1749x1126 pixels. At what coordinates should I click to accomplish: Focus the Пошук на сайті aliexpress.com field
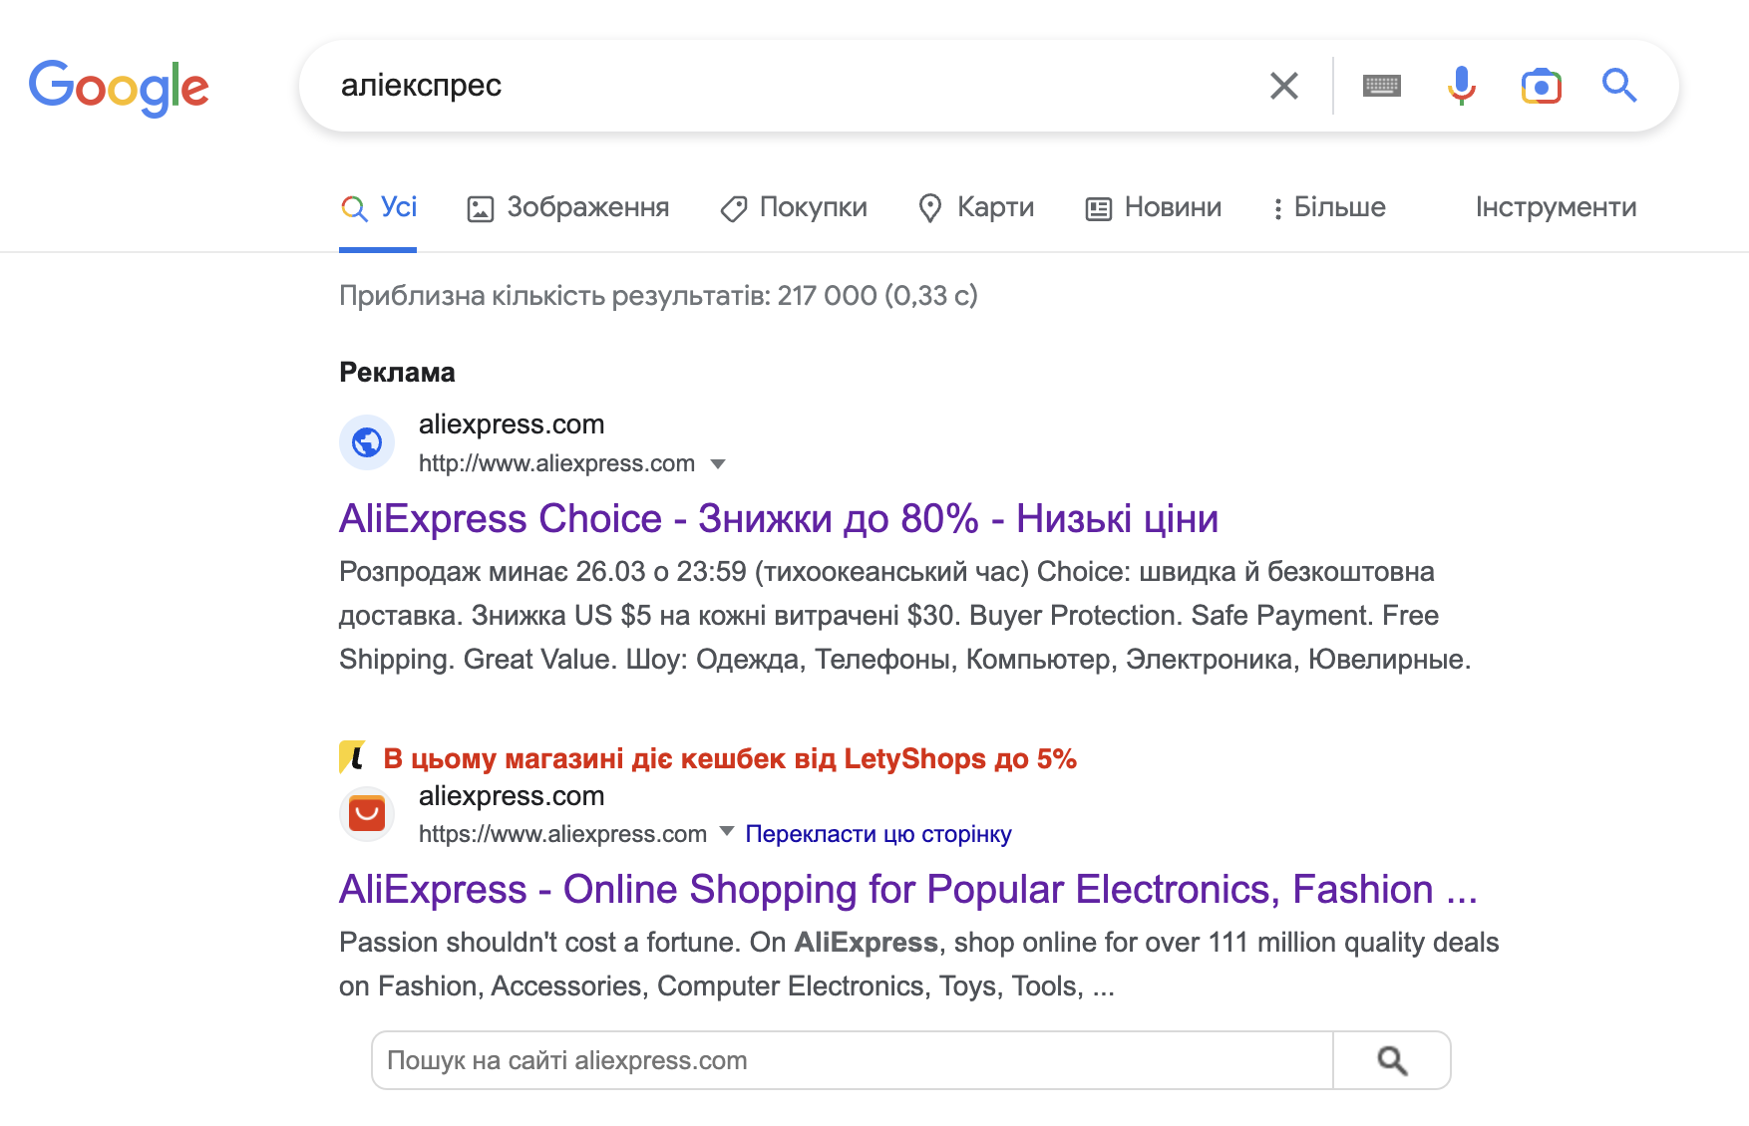(853, 1060)
